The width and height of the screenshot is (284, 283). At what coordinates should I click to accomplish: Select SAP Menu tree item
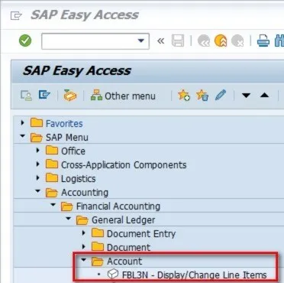pyautogui.click(x=67, y=138)
